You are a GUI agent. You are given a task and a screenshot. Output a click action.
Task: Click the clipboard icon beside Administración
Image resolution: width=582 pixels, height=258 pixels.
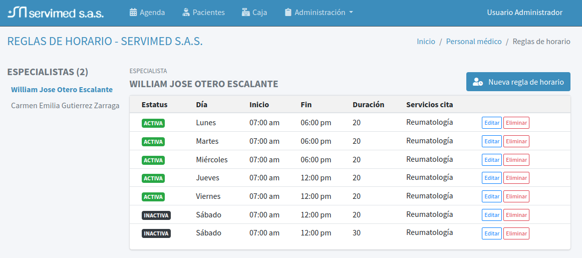288,13
